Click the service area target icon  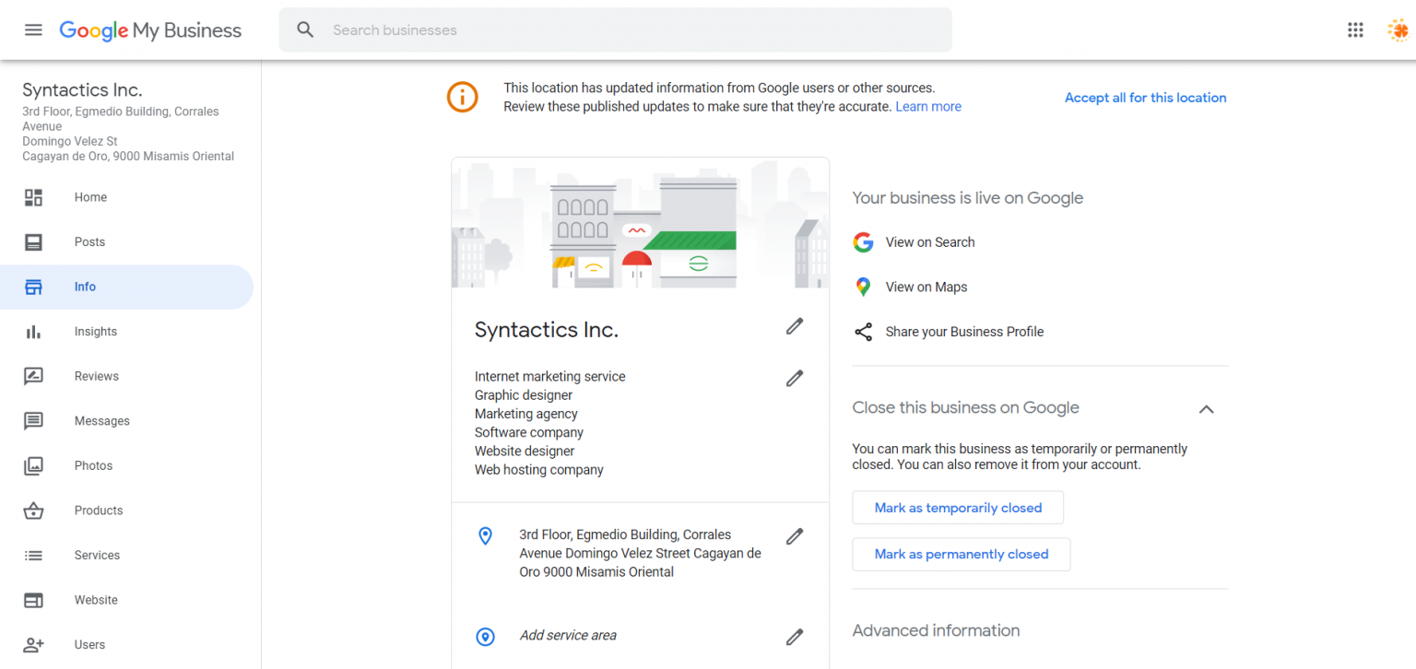[485, 637]
